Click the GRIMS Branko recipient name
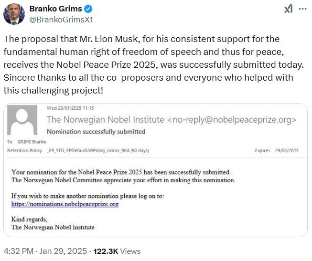This screenshot has width=312, height=261. (32, 142)
